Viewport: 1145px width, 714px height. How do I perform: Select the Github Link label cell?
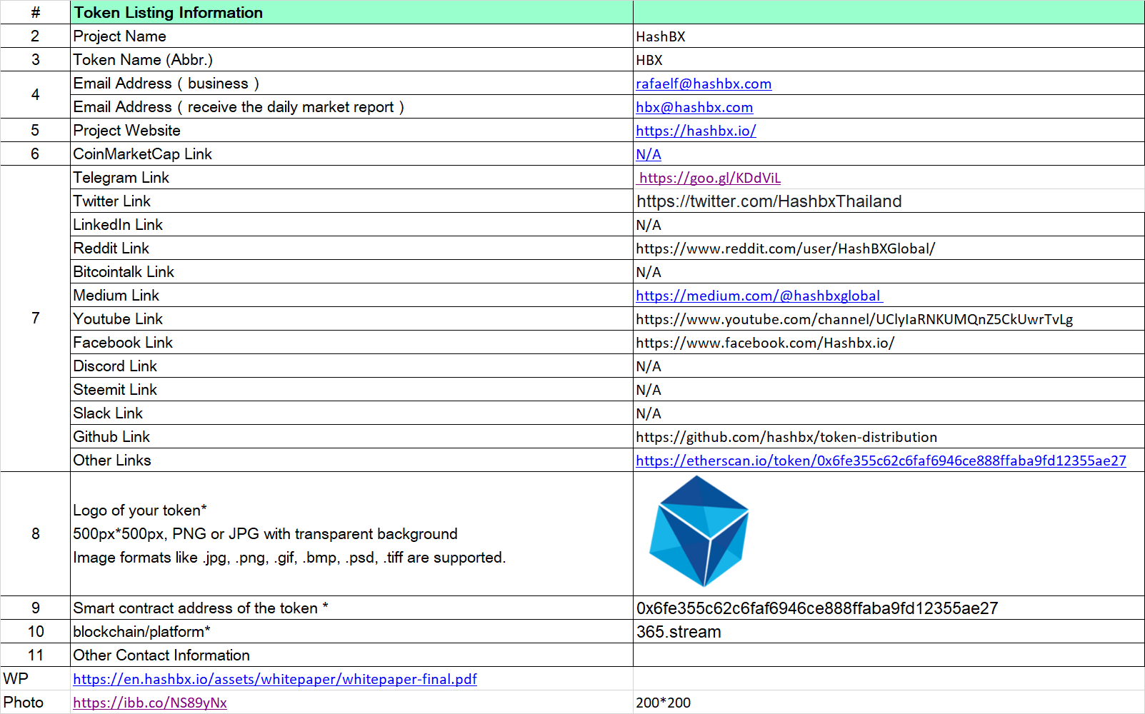(x=351, y=437)
